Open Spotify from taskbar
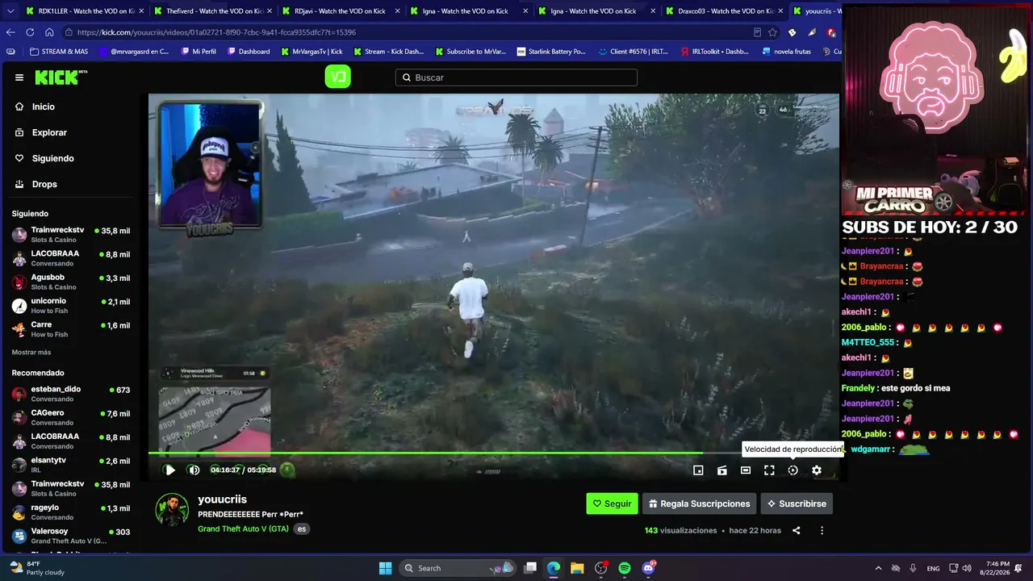 [x=625, y=568]
